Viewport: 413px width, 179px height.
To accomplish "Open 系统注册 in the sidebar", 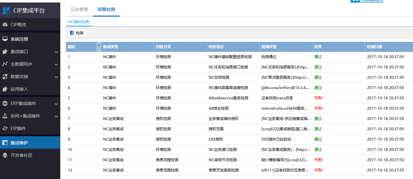I will click(30, 39).
